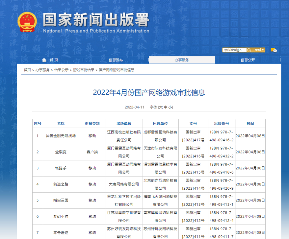
Task: Click the home icon beside 首页
Action: pyautogui.click(x=44, y=60)
